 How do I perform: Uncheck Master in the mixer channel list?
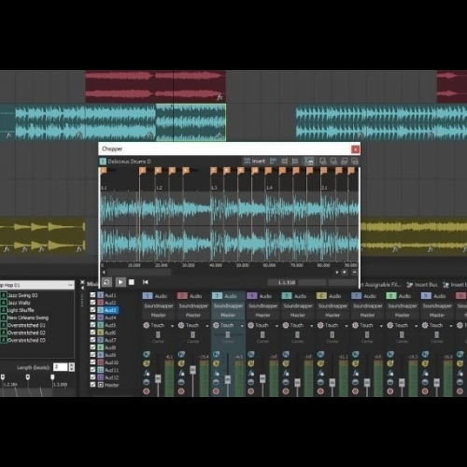92,385
